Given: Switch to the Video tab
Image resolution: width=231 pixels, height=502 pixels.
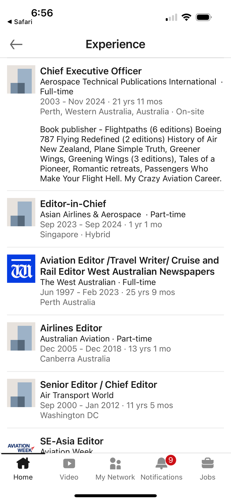Looking at the screenshot, I should tap(69, 469).
